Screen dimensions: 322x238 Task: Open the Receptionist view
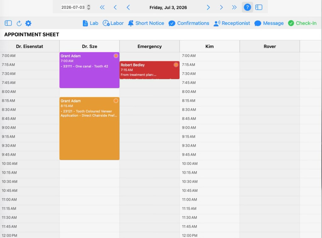pos(232,23)
